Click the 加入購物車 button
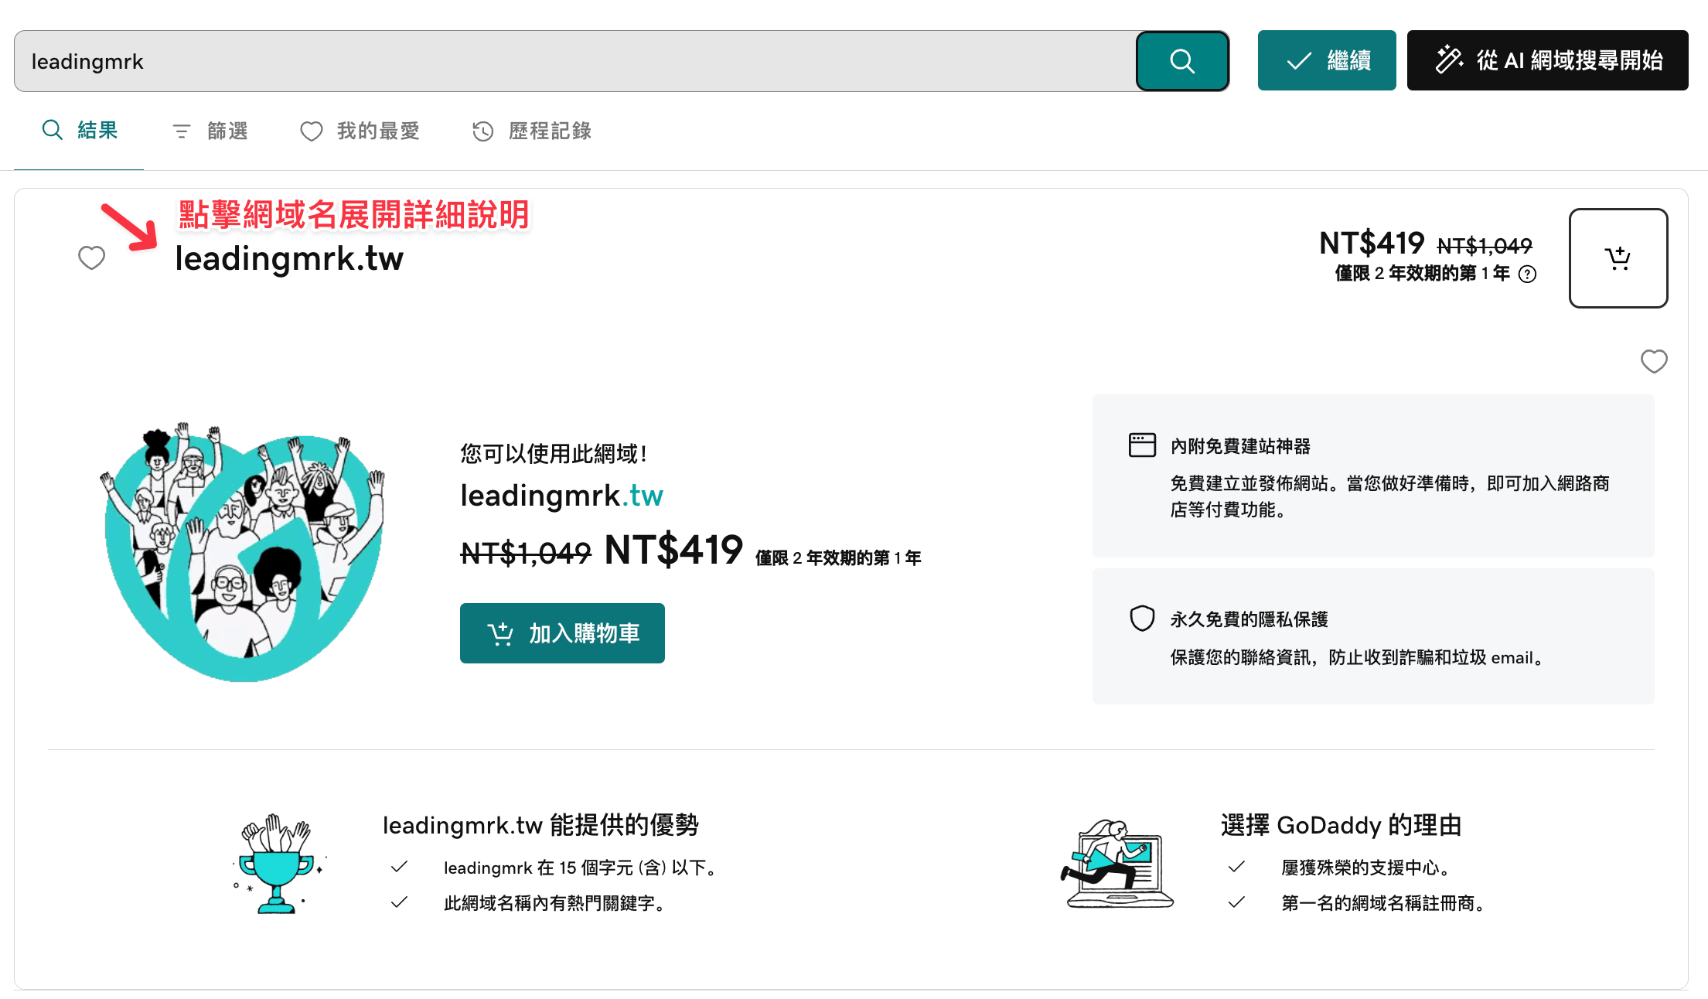The width and height of the screenshot is (1708, 999). 562,633
